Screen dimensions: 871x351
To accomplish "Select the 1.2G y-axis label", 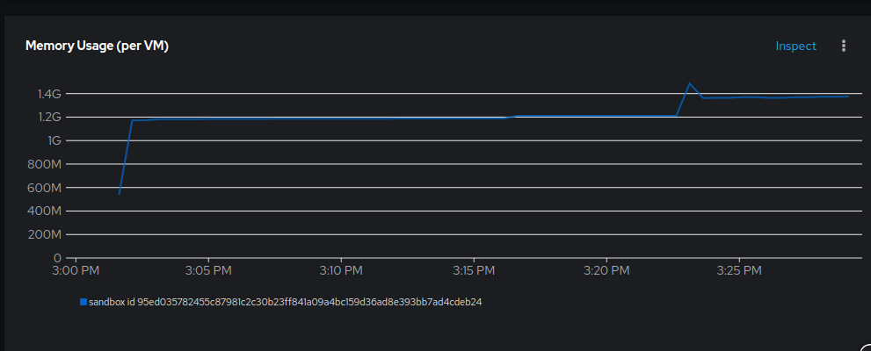I will pos(49,117).
